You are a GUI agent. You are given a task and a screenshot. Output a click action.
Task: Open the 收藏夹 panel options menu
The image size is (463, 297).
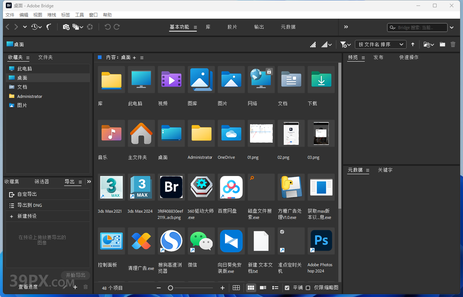pyautogui.click(x=28, y=58)
